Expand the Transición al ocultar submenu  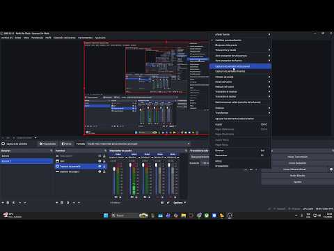pyautogui.click(x=241, y=96)
